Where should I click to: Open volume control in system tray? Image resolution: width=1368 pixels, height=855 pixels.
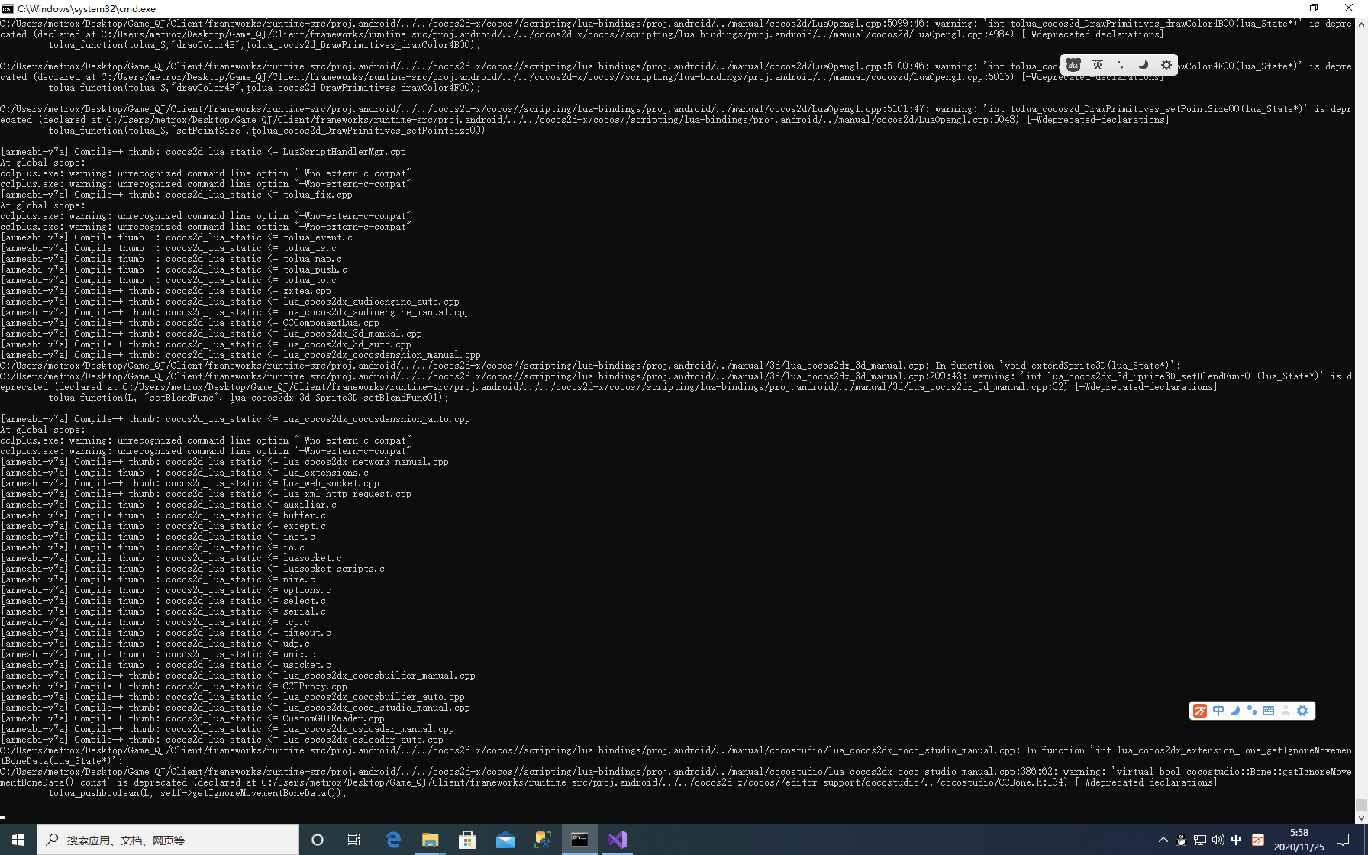point(1218,840)
